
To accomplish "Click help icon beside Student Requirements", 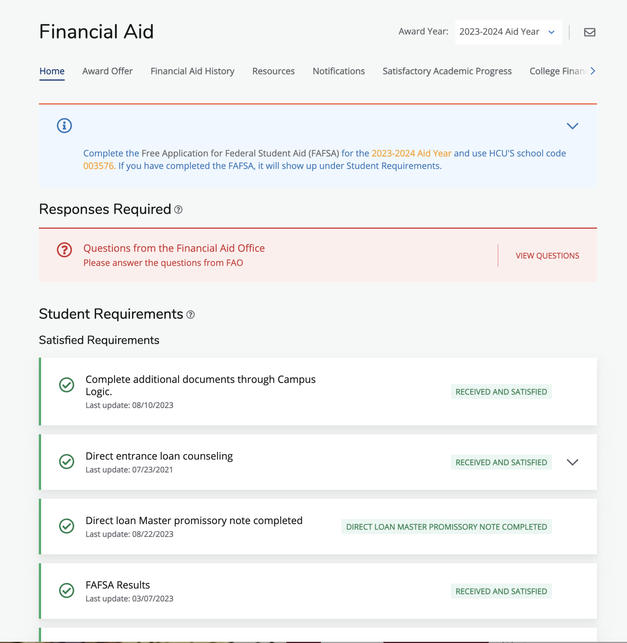I will [x=190, y=315].
